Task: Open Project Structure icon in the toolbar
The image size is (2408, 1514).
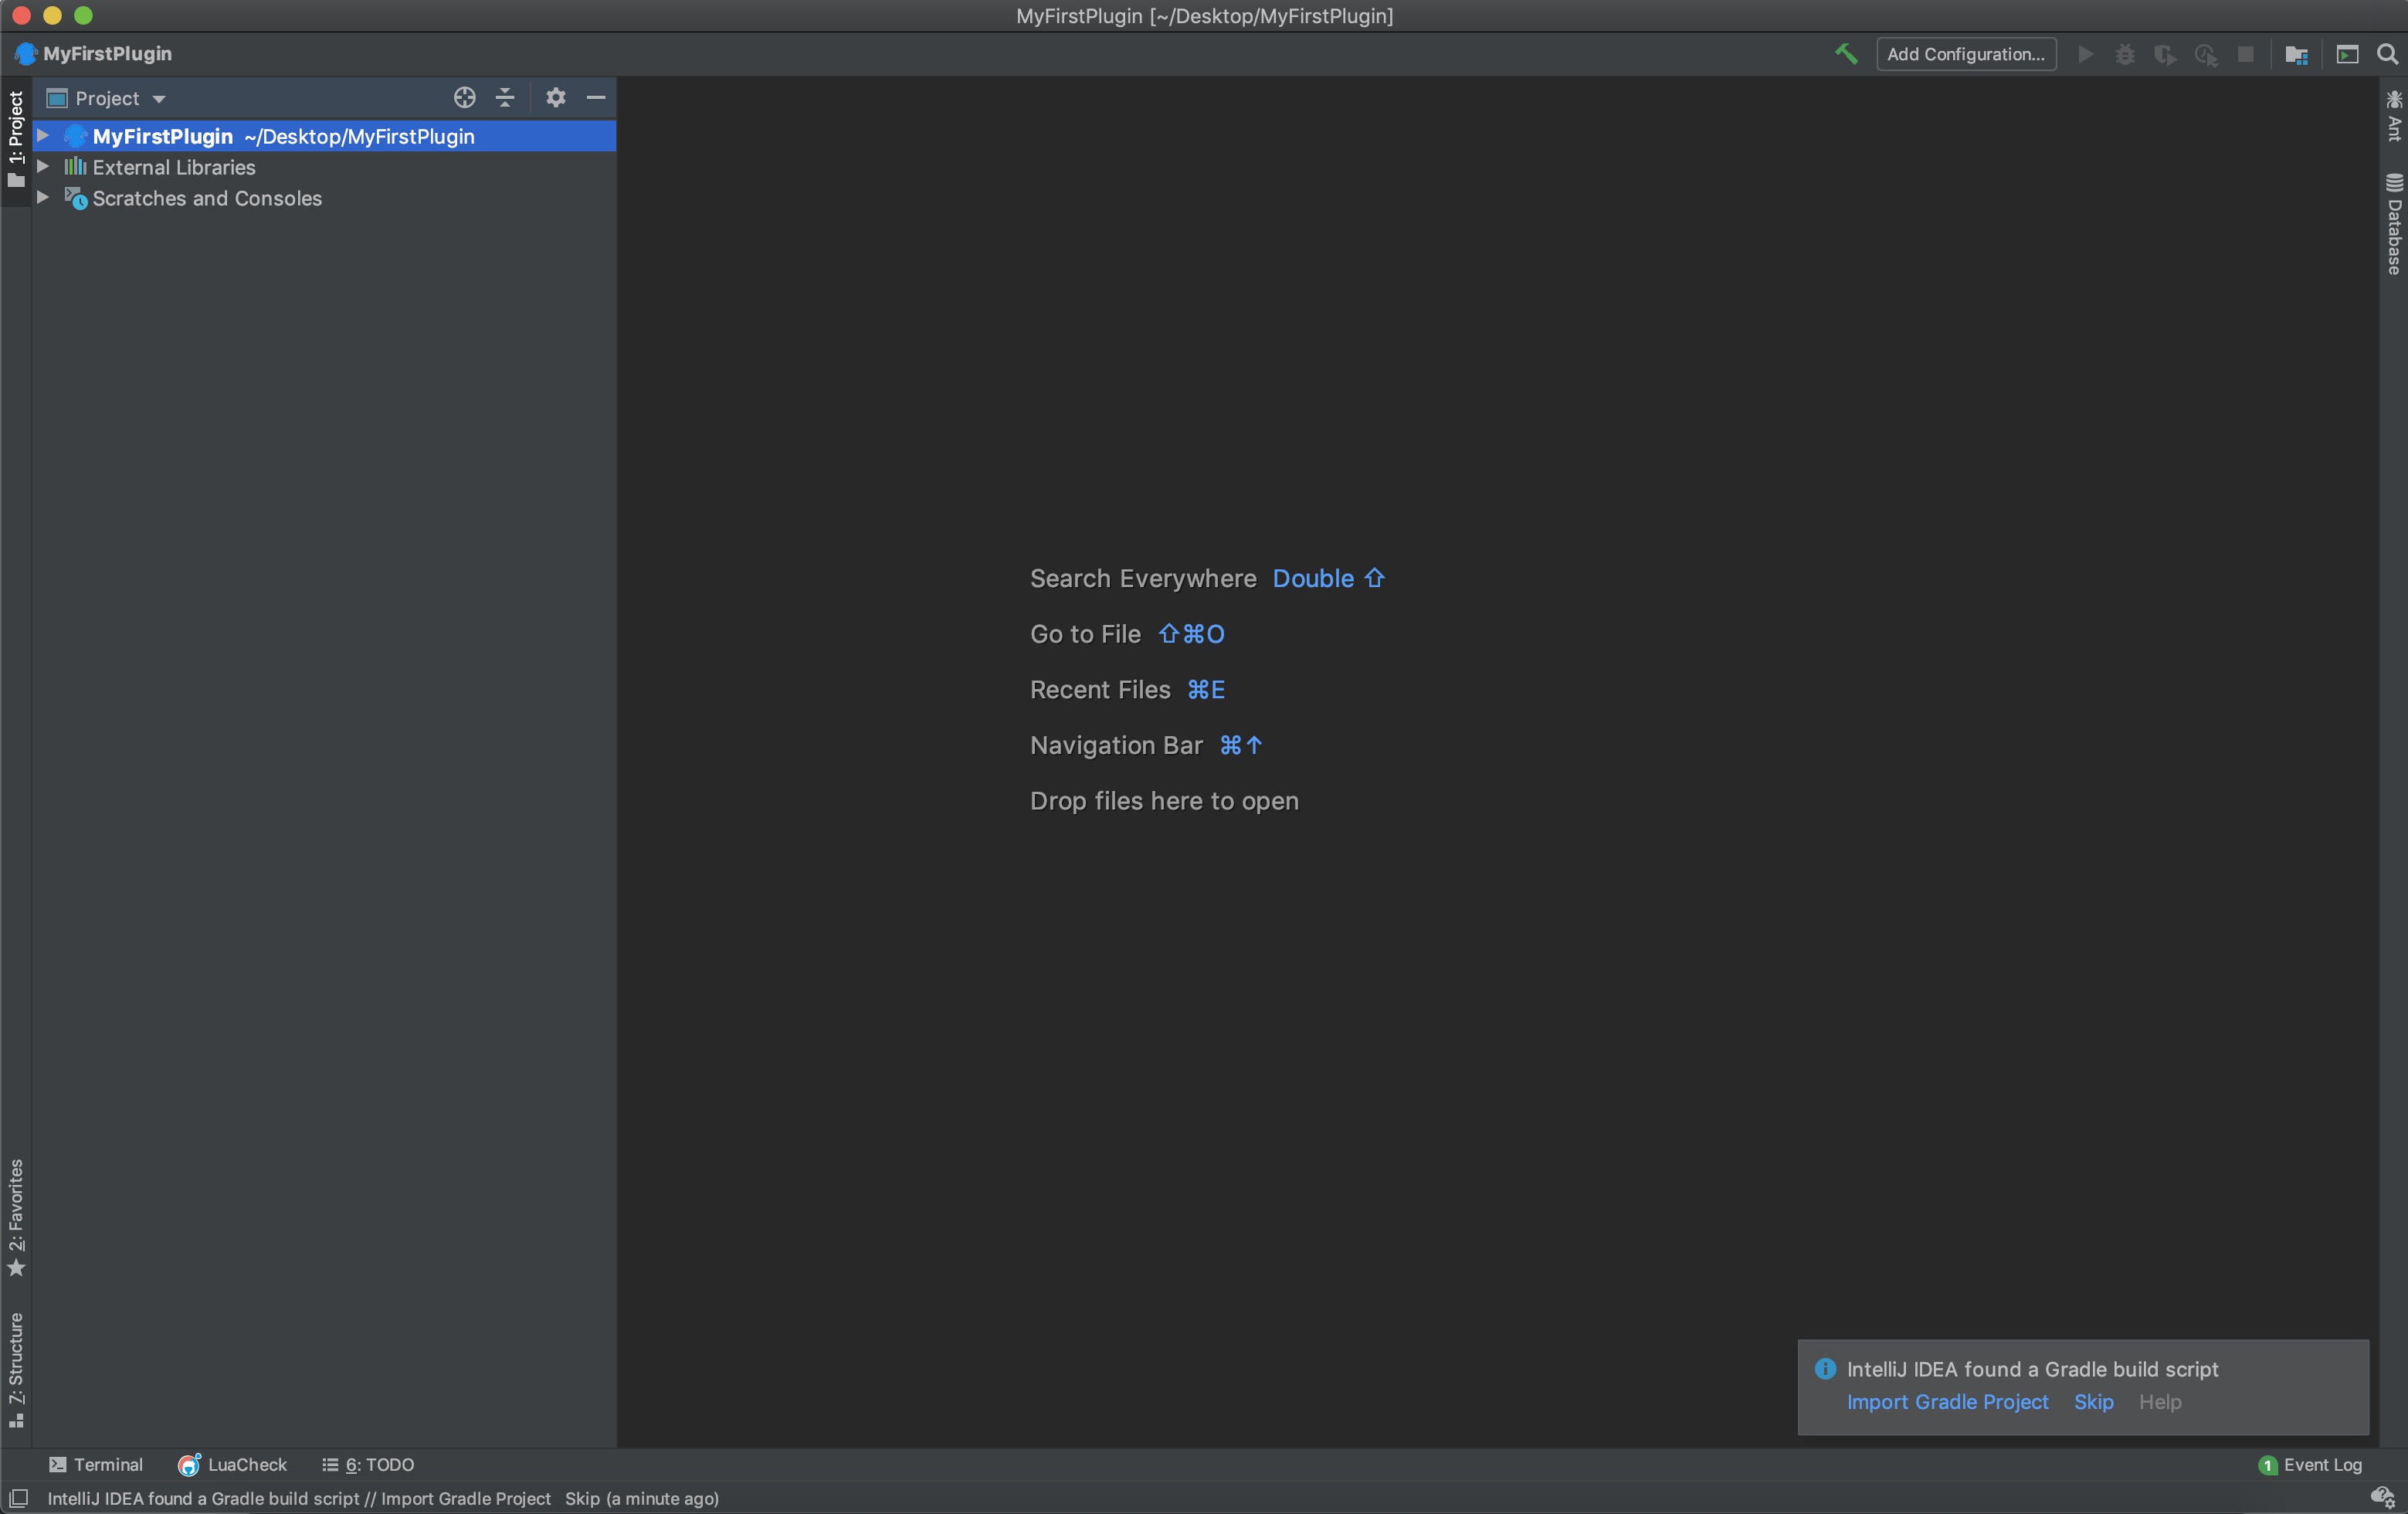Action: tap(2296, 54)
